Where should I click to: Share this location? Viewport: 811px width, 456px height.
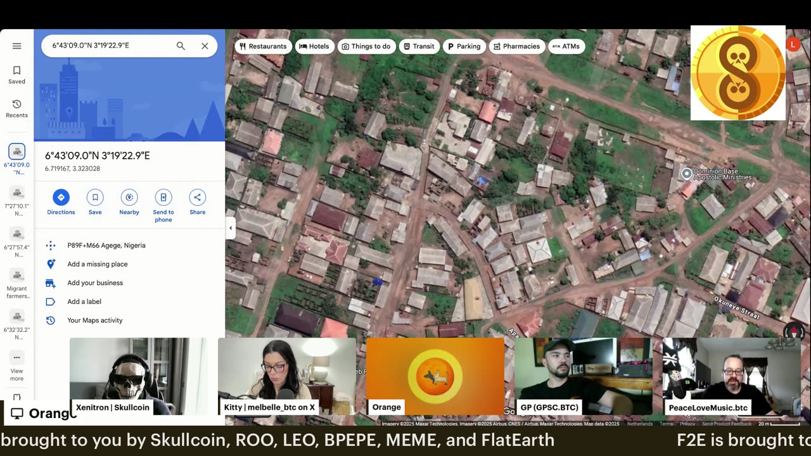(x=197, y=203)
